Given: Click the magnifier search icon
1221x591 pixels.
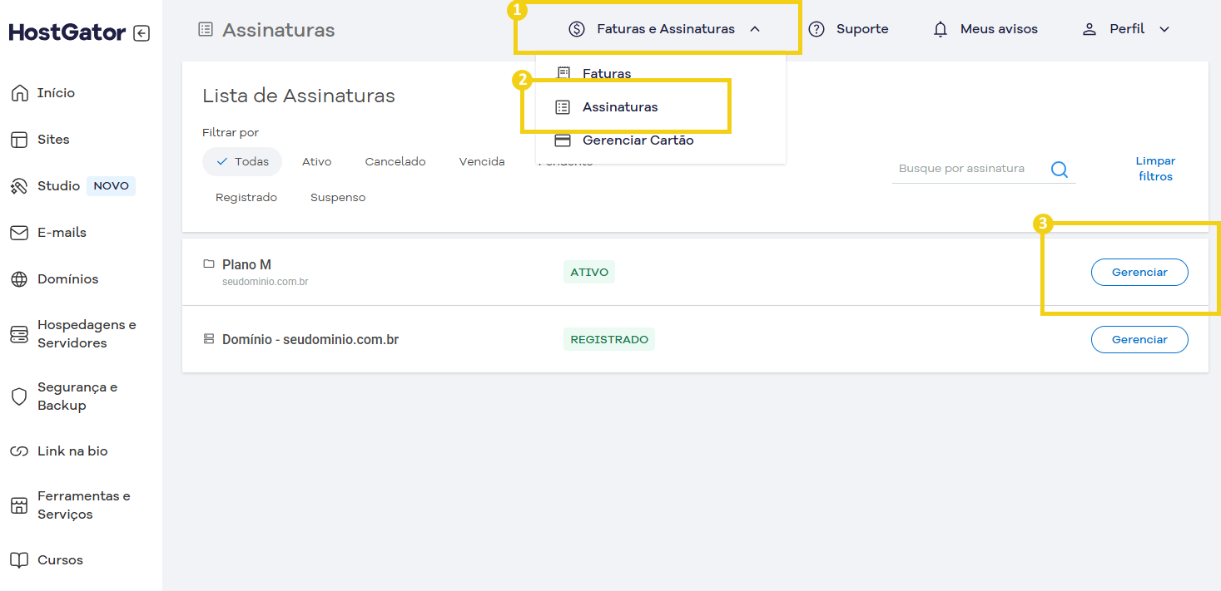Looking at the screenshot, I should (x=1060, y=170).
